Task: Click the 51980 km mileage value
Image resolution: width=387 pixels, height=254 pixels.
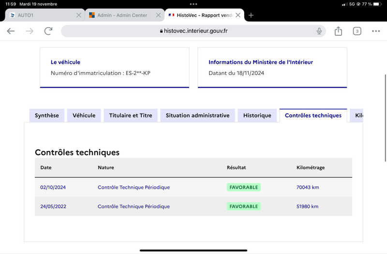Action: [x=307, y=207]
